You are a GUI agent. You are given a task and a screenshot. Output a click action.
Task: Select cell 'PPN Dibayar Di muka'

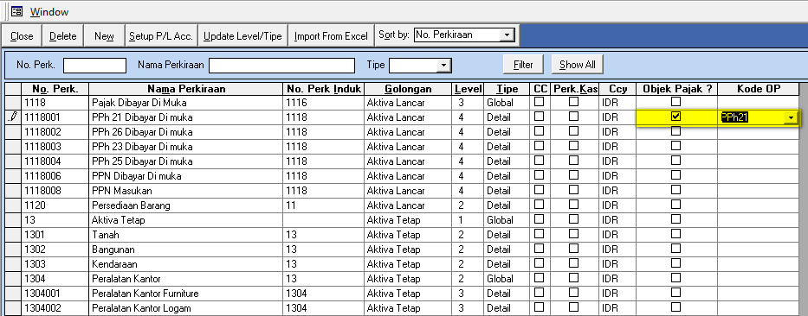[x=186, y=176]
